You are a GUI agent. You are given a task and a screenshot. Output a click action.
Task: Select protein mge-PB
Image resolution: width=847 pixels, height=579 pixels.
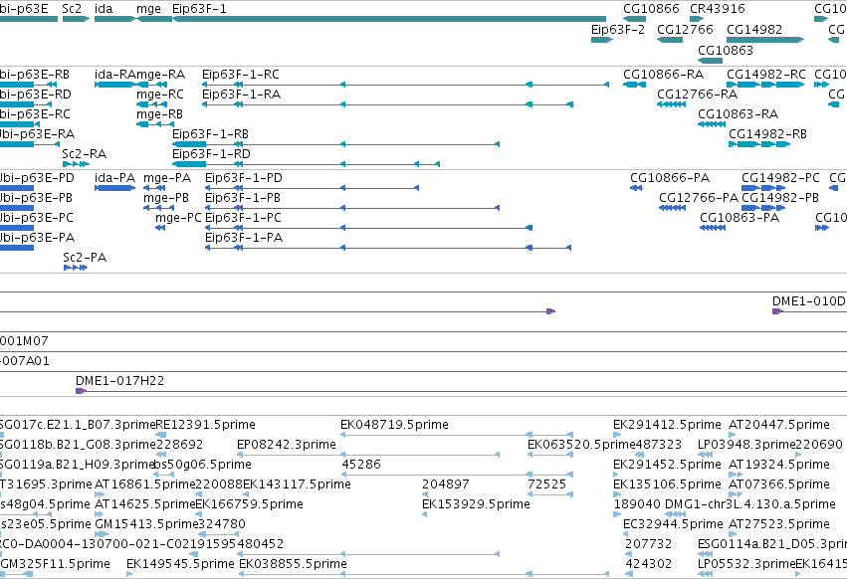pos(166,198)
